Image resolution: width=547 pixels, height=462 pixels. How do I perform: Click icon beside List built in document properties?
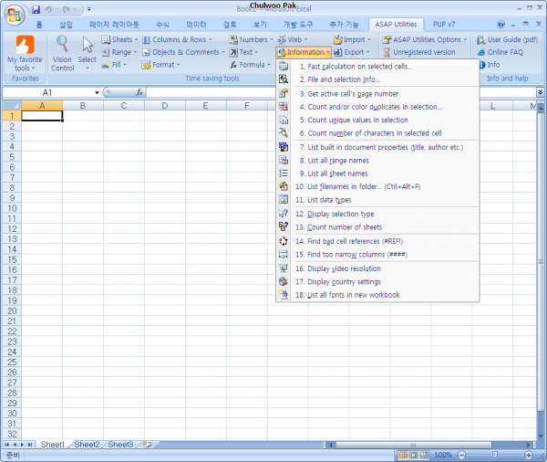pyautogui.click(x=284, y=147)
